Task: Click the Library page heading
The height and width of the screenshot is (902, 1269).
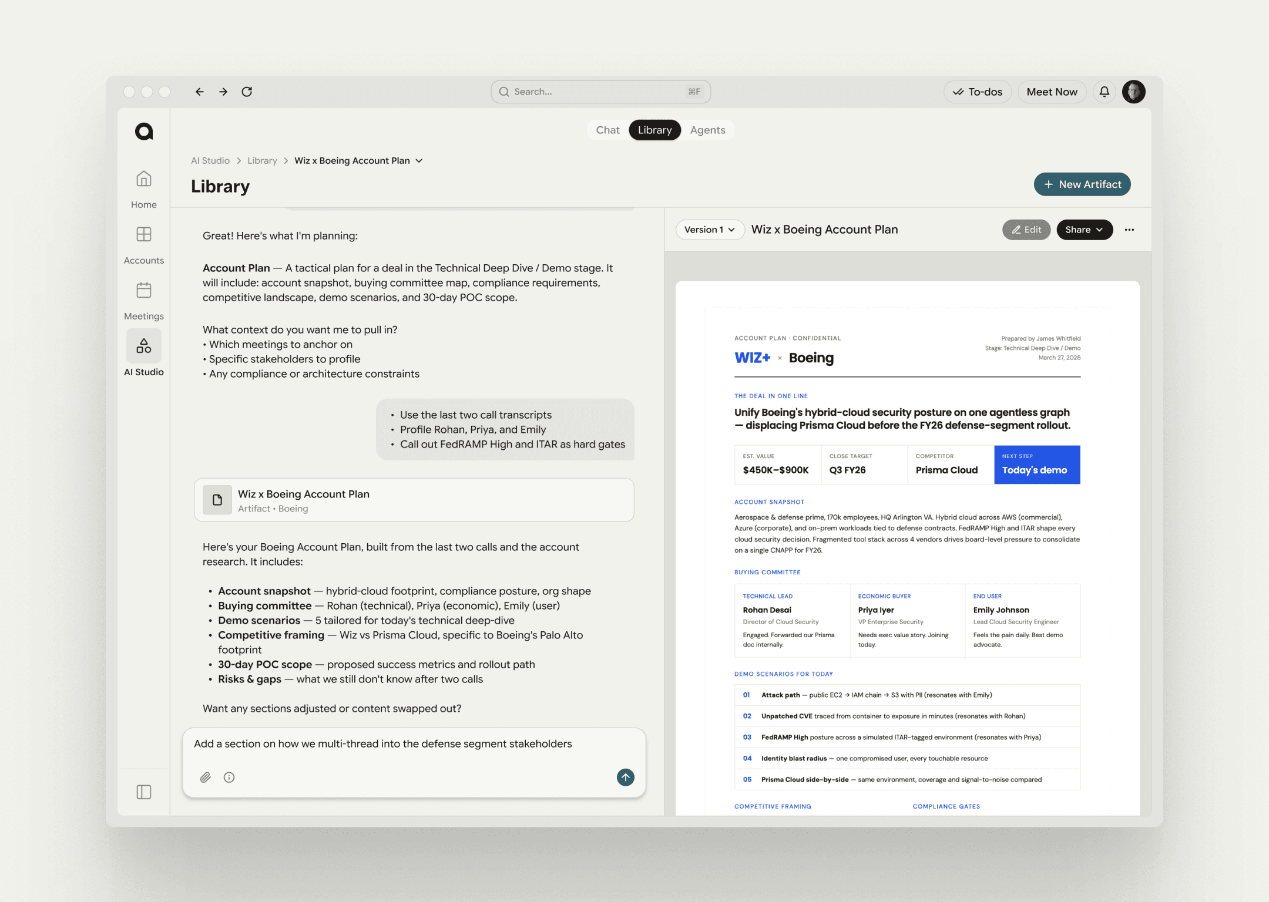Action: click(220, 186)
